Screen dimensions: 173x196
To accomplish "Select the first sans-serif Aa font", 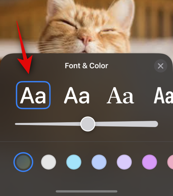I will click(x=33, y=95).
